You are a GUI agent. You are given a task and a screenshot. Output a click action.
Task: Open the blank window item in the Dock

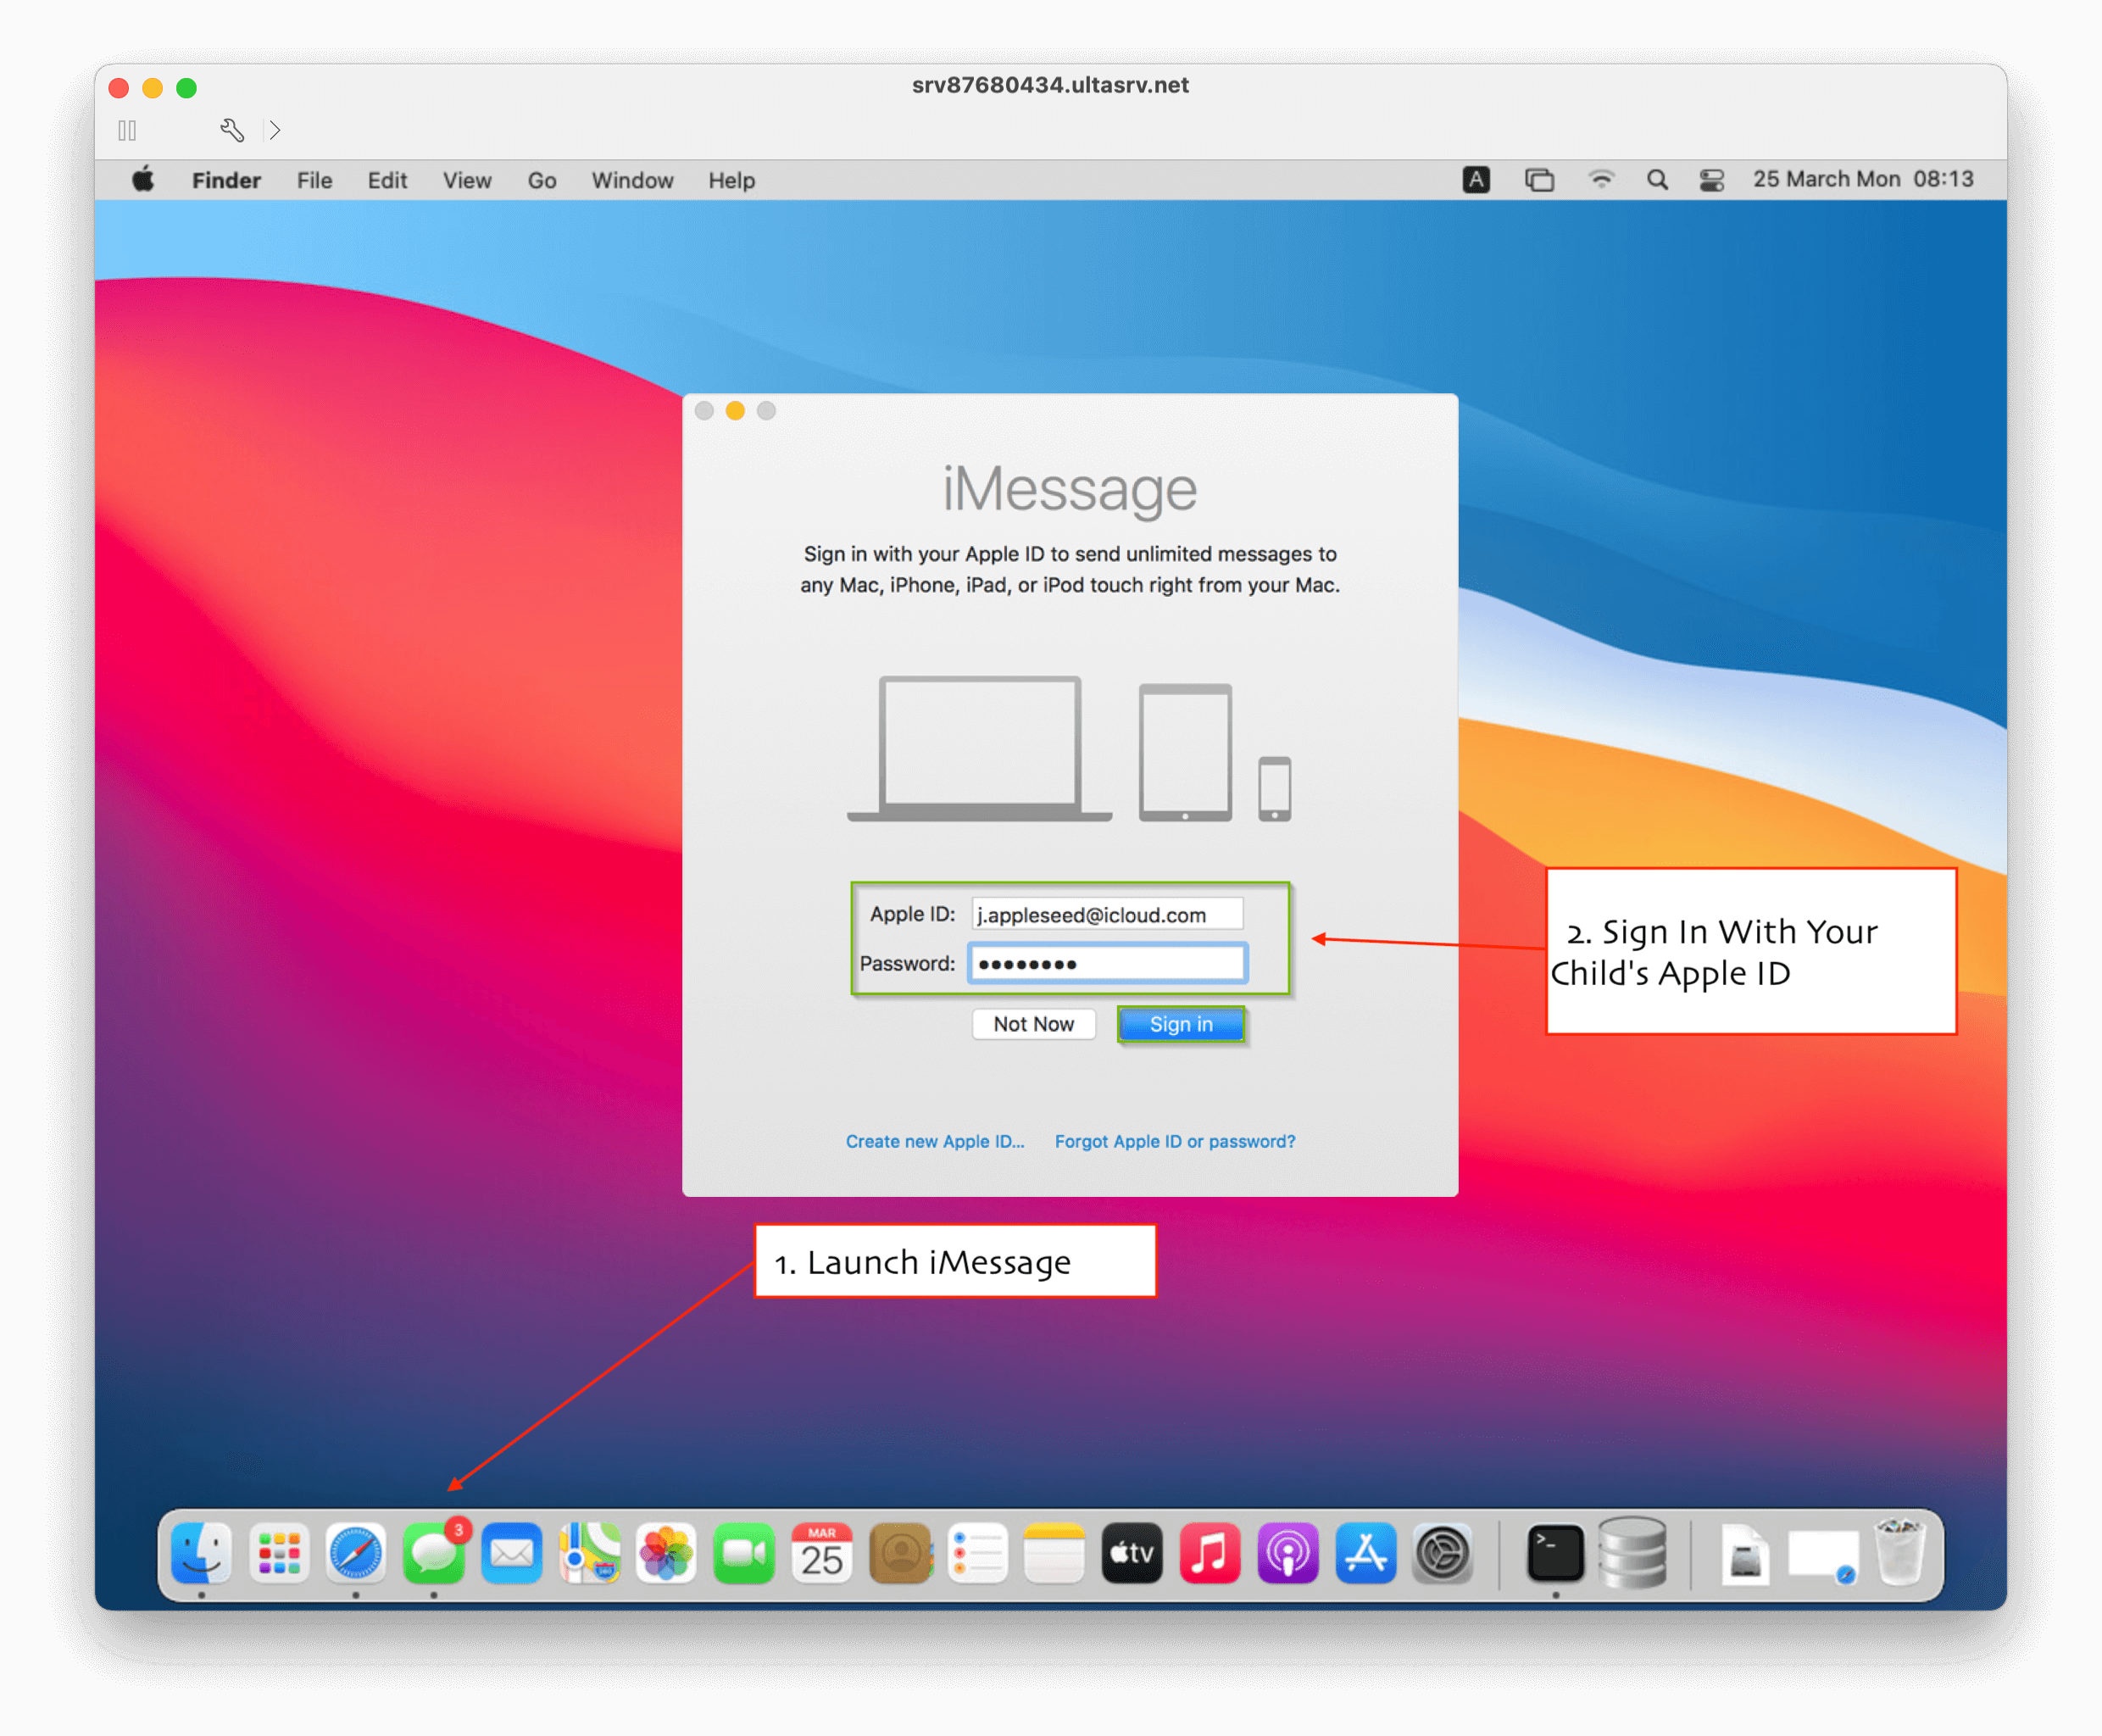coord(1822,1555)
